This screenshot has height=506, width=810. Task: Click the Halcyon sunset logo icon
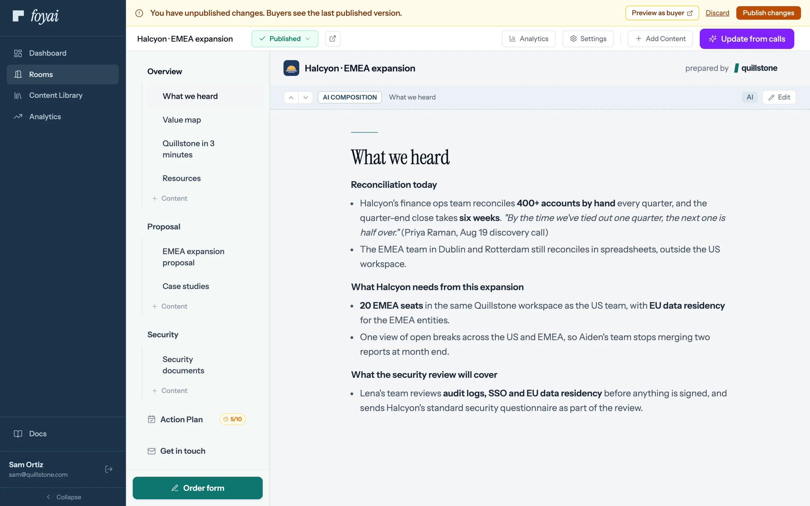[x=291, y=68]
